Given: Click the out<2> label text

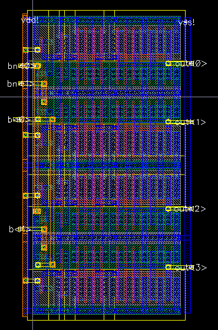Looking at the screenshot, I should pyautogui.click(x=190, y=209).
